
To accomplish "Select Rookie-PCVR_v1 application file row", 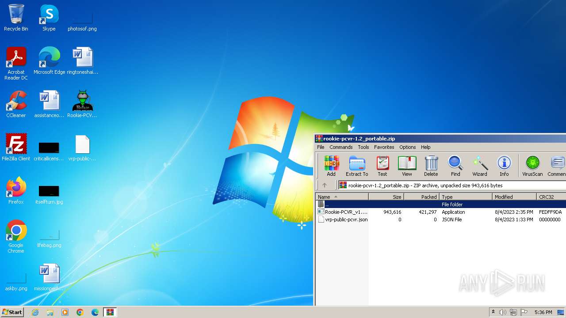I will (x=441, y=212).
